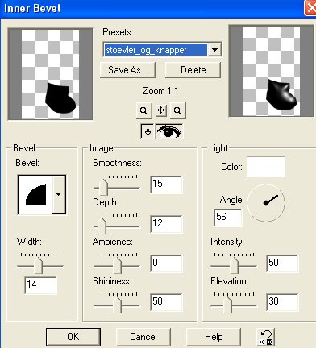The height and width of the screenshot is (348, 316).
Task: Click the Intensity slider handle
Action: (x=234, y=266)
